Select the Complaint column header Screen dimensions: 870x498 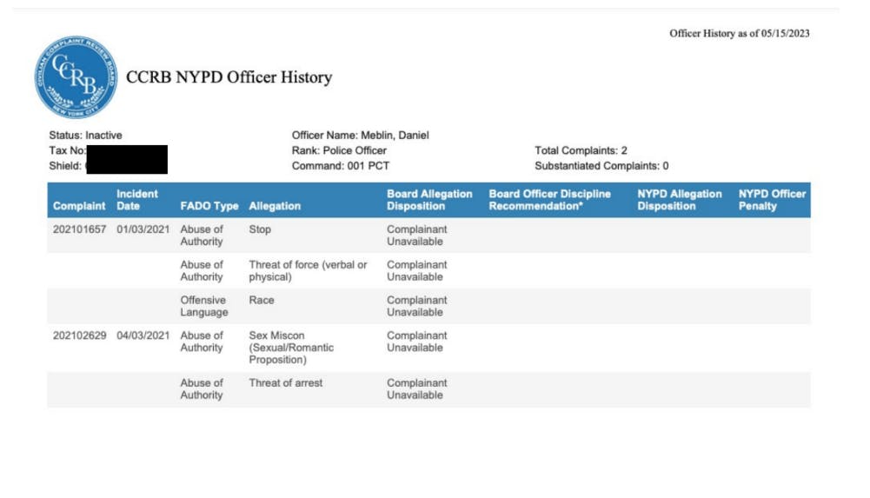click(x=79, y=206)
